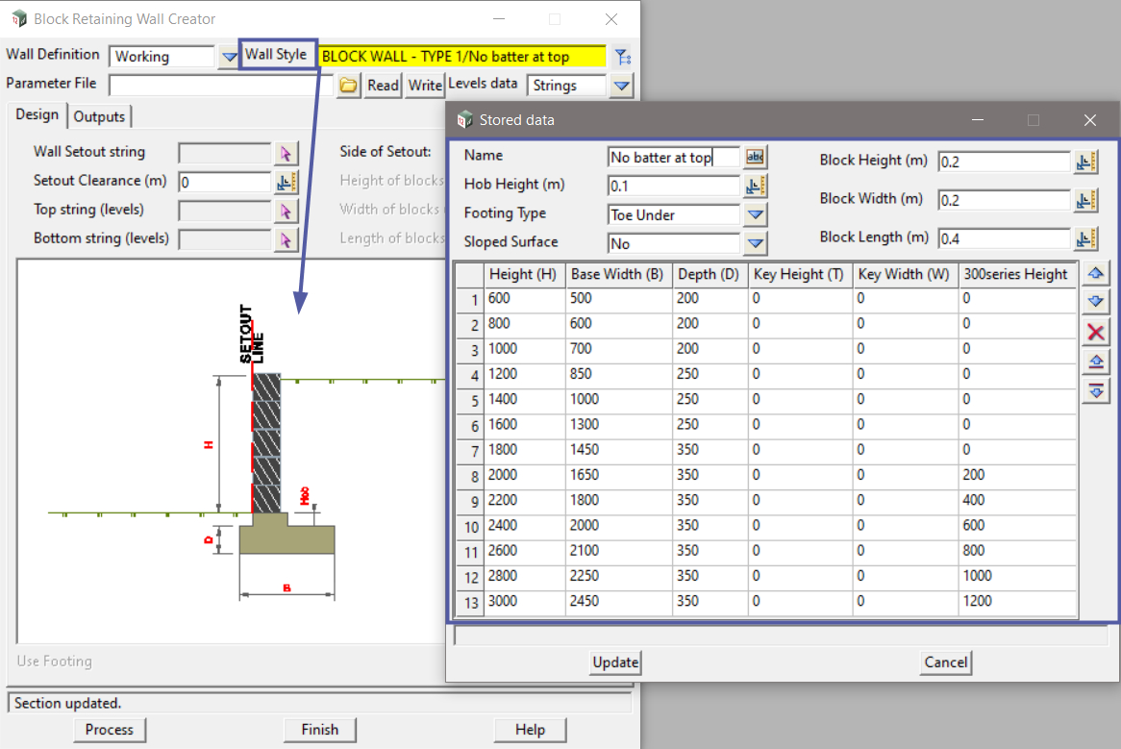
Task: Expand the Footing Type dropdown
Action: click(755, 215)
